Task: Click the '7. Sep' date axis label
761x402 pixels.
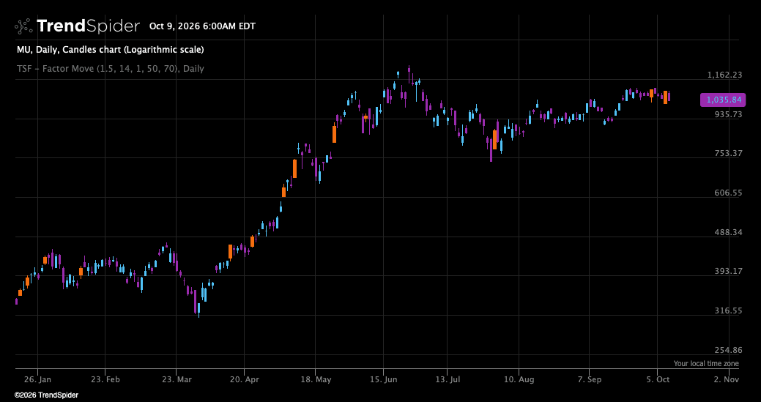Action: [589, 379]
